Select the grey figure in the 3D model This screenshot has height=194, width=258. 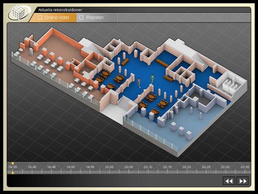[139, 83]
